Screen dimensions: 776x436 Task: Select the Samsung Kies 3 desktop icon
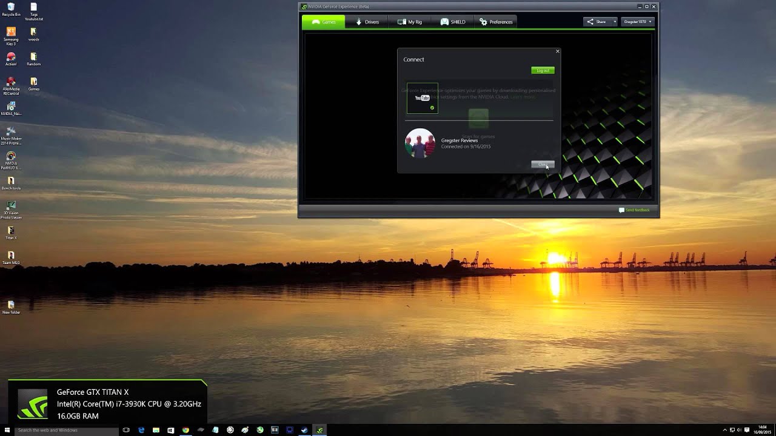11,36
